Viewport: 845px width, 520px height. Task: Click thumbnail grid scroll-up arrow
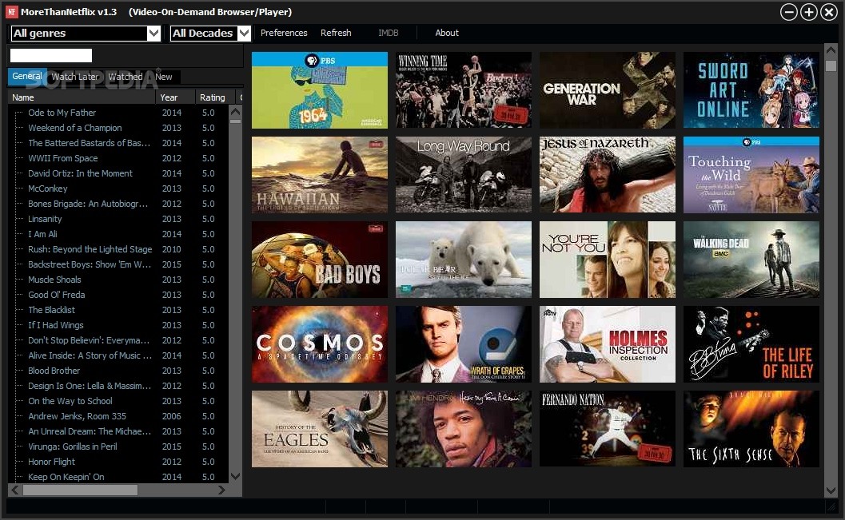[831, 50]
